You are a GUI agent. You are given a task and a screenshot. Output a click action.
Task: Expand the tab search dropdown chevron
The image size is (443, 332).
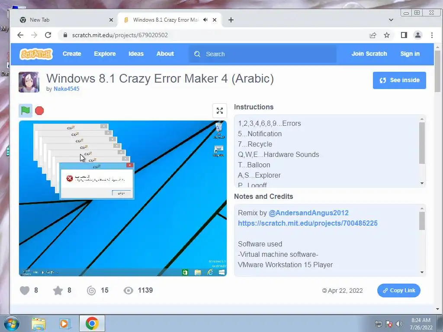click(391, 20)
